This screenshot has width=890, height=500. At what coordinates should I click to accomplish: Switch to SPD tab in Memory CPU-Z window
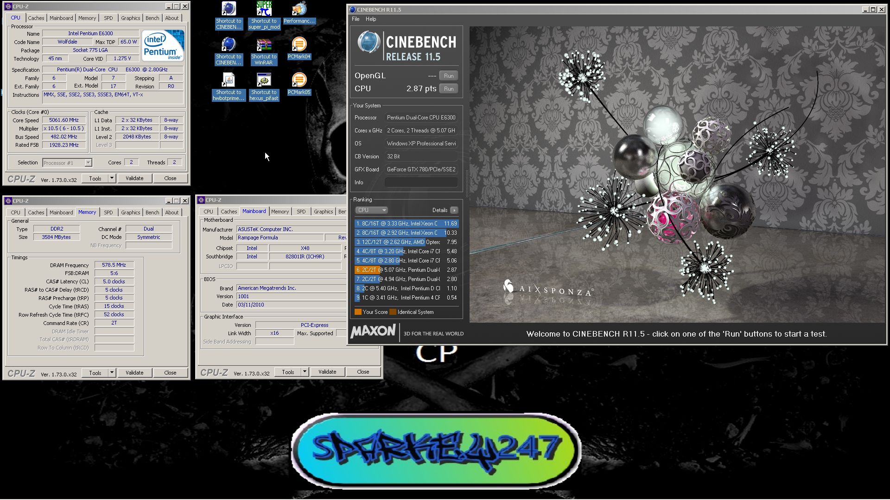108,212
